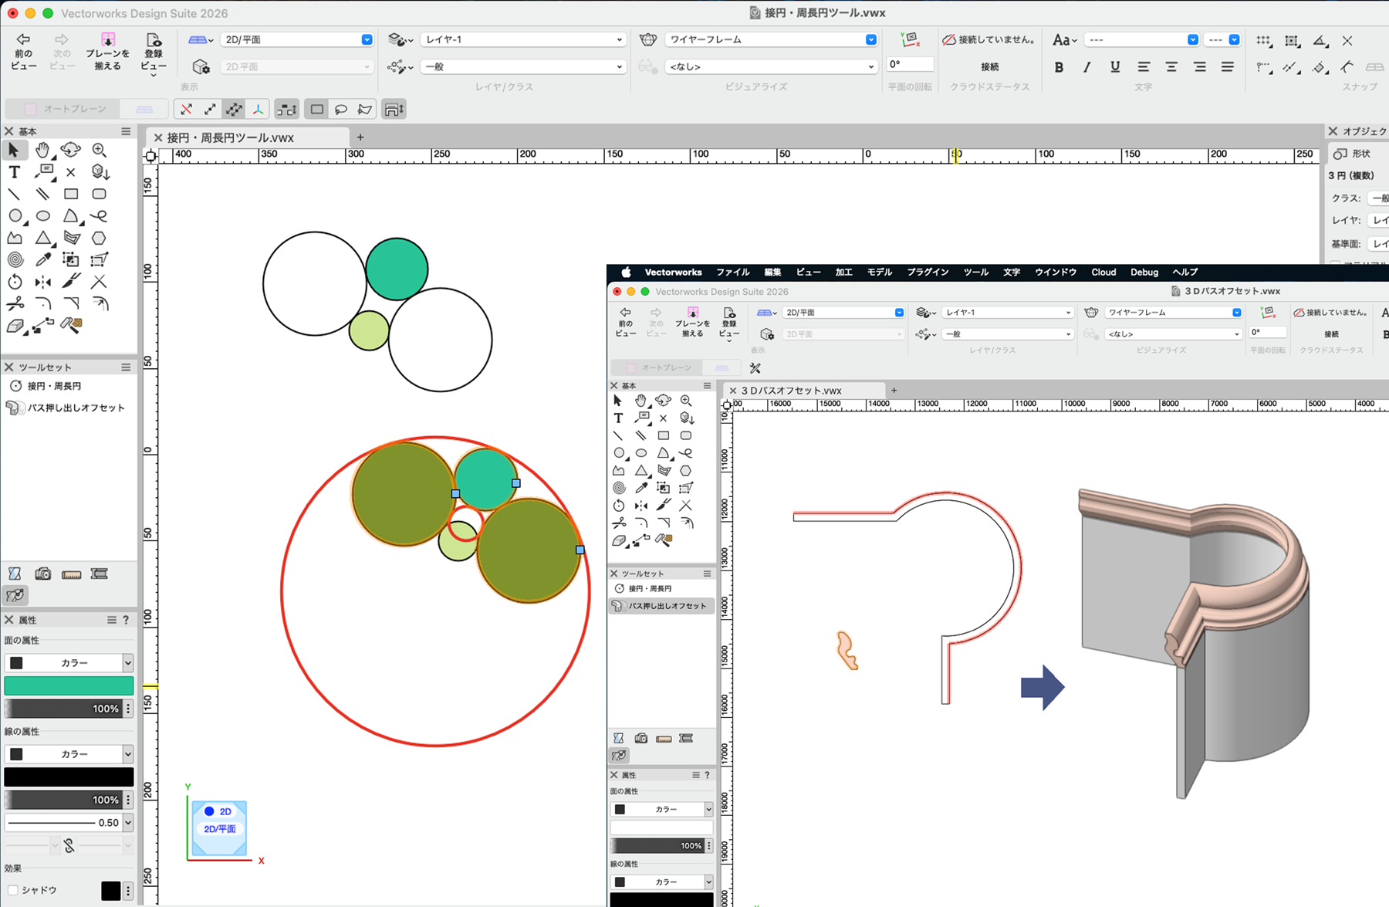
Task: Select the Circle tool
Action: [x=15, y=216]
